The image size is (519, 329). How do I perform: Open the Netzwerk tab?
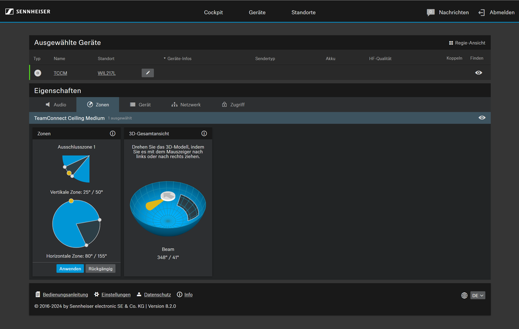click(x=186, y=104)
